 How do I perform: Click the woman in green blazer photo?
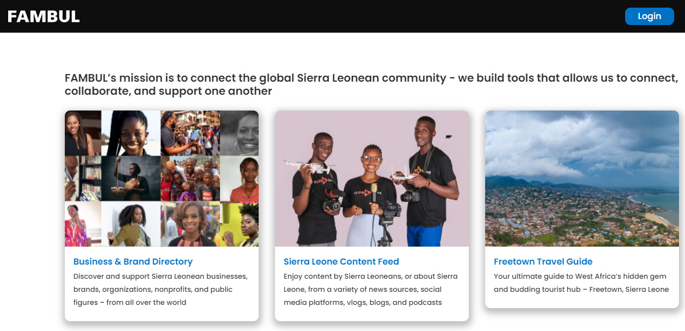pyautogui.click(x=130, y=224)
